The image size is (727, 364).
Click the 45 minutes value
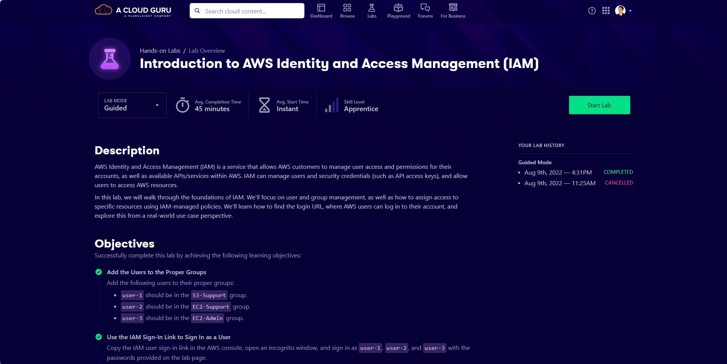[x=212, y=109]
